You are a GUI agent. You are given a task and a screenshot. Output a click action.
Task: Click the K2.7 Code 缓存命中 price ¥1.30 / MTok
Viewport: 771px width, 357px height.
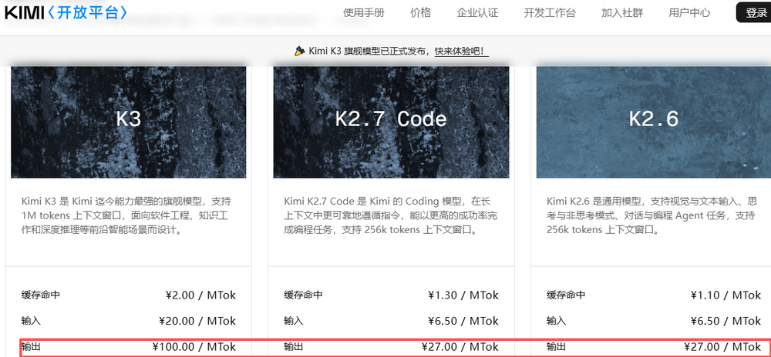coord(463,295)
